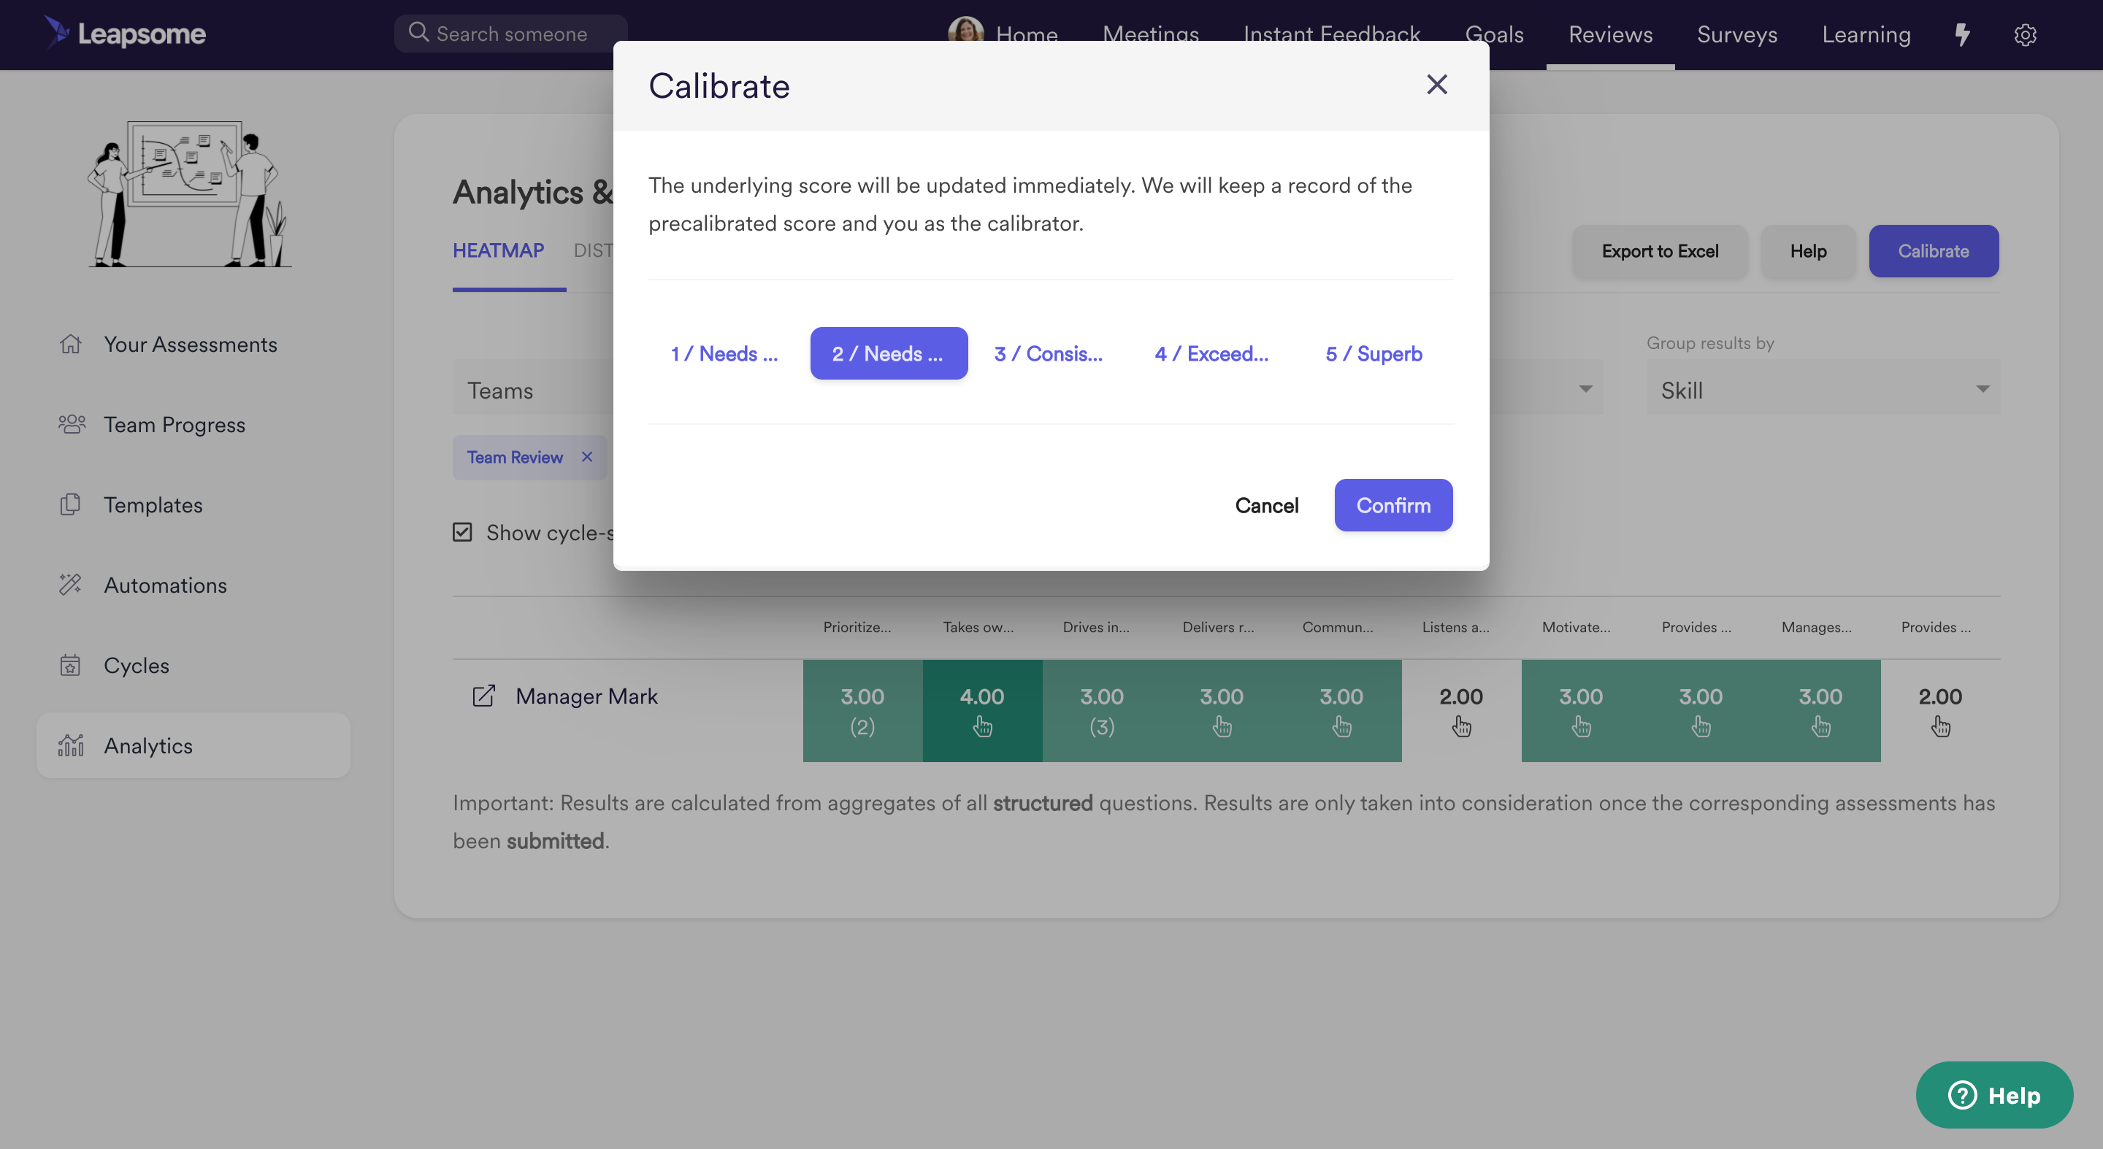Image resolution: width=2103 pixels, height=1149 pixels.
Task: Confirm the calibration change
Action: pyautogui.click(x=1393, y=505)
